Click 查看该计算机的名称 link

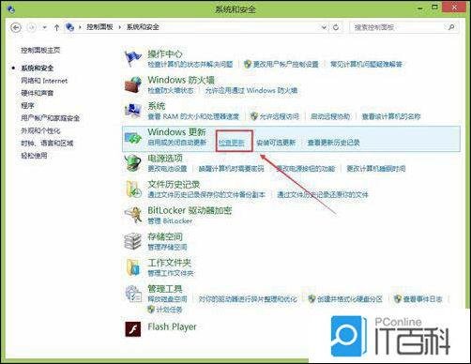click(x=391, y=116)
